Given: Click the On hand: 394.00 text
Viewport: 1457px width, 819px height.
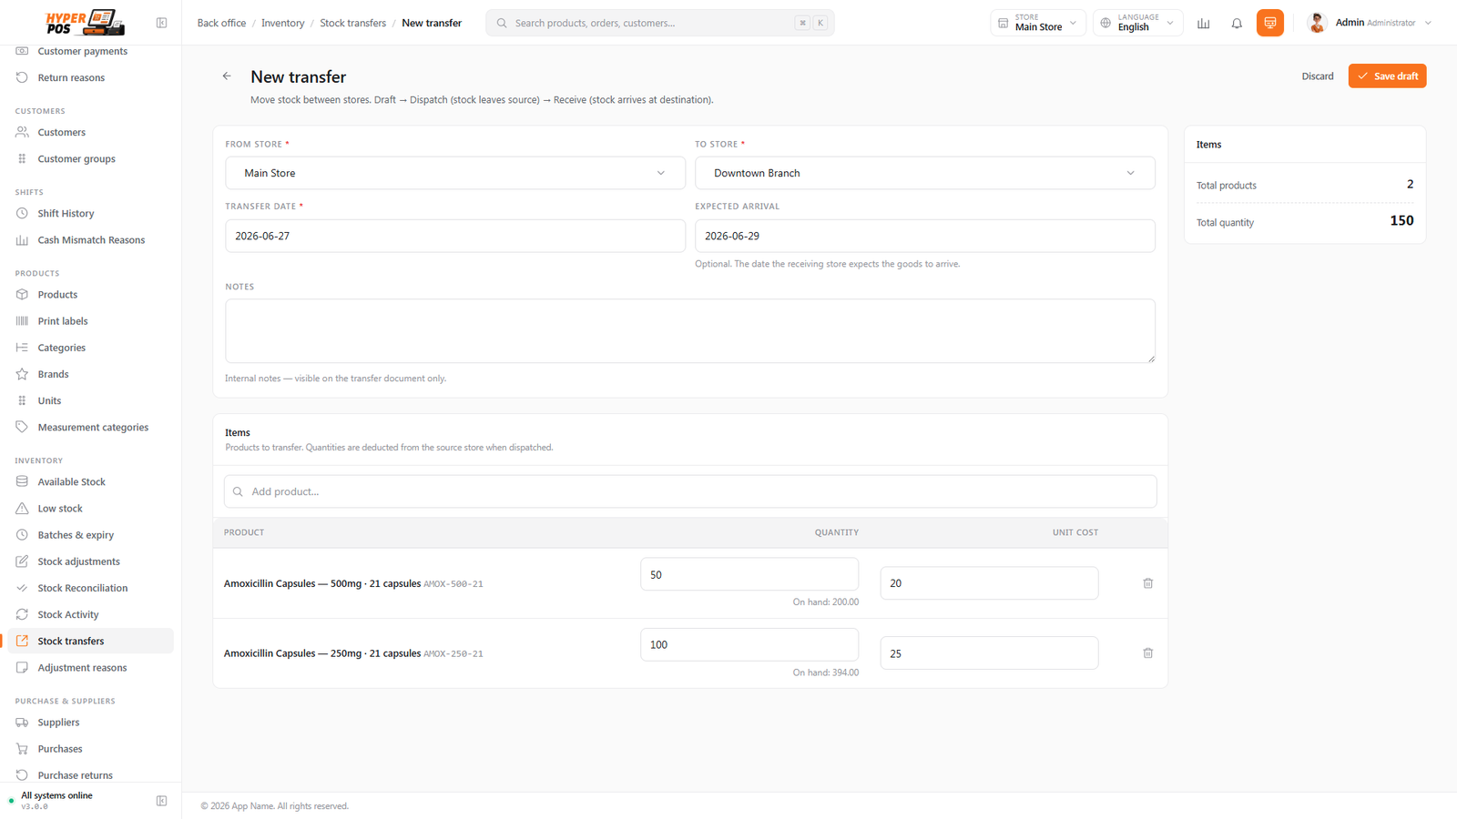Looking at the screenshot, I should 826,672.
